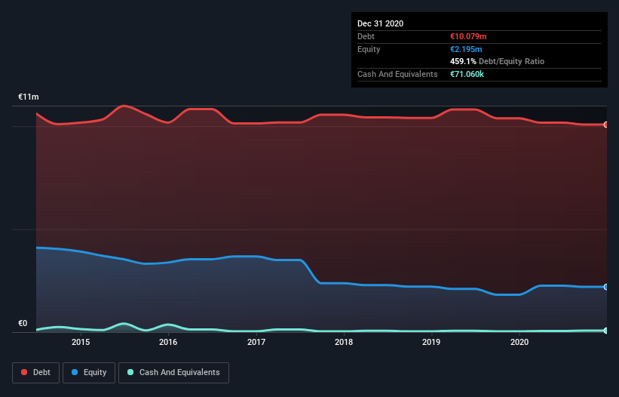Click the Equity row label in tooltip
The image size is (619, 397).
[369, 49]
